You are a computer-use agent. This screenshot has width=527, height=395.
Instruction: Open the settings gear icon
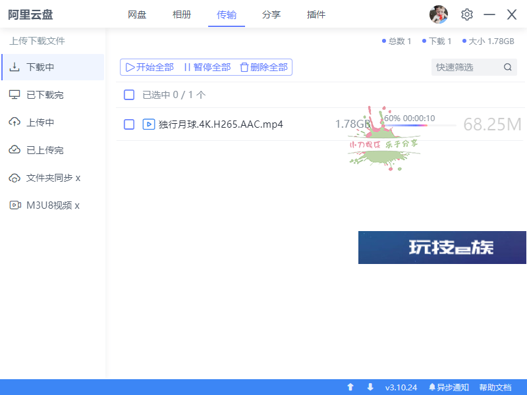(467, 14)
